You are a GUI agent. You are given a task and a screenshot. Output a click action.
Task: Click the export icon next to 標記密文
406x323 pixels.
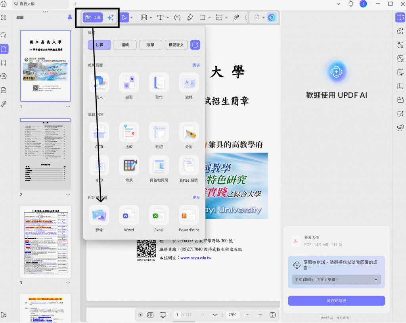[x=195, y=45]
